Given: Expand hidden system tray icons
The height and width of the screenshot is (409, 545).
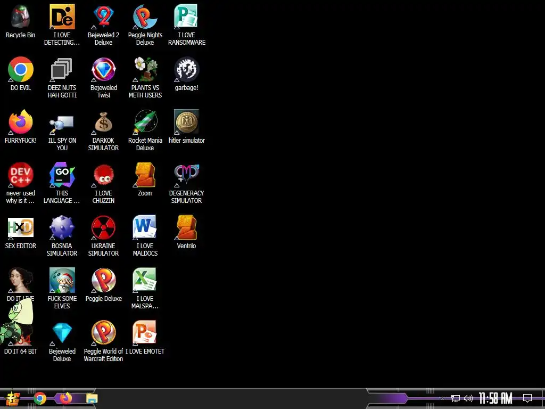Looking at the screenshot, I should pyautogui.click(x=442, y=398).
